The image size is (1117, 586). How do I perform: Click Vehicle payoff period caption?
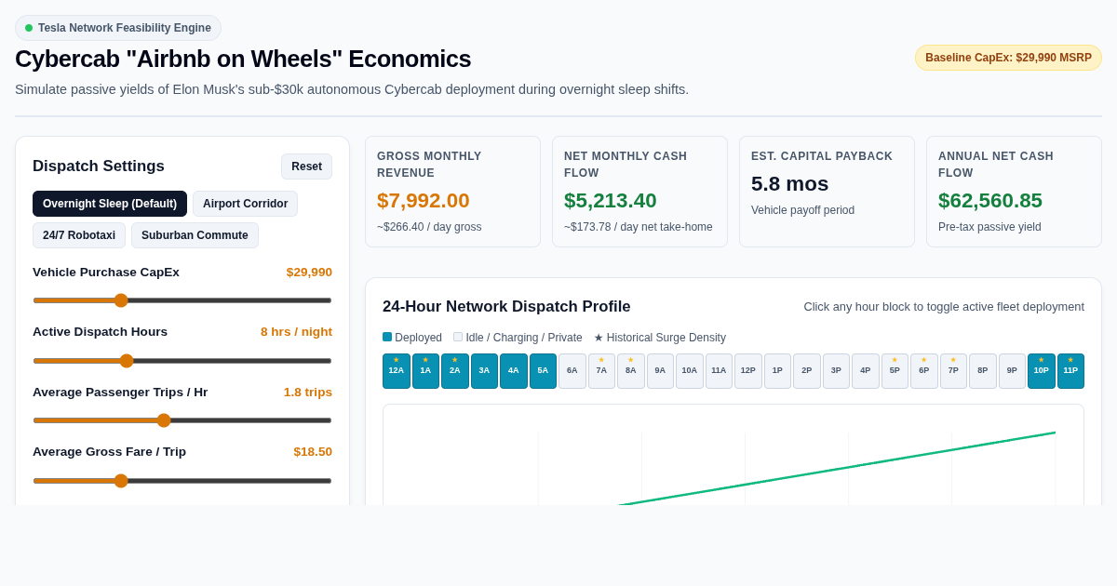(x=802, y=210)
